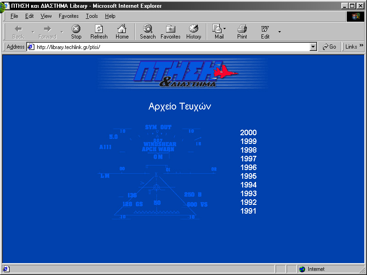Open the 1993 issues archive
Viewport: 367px width, 275px height.
[x=248, y=193]
